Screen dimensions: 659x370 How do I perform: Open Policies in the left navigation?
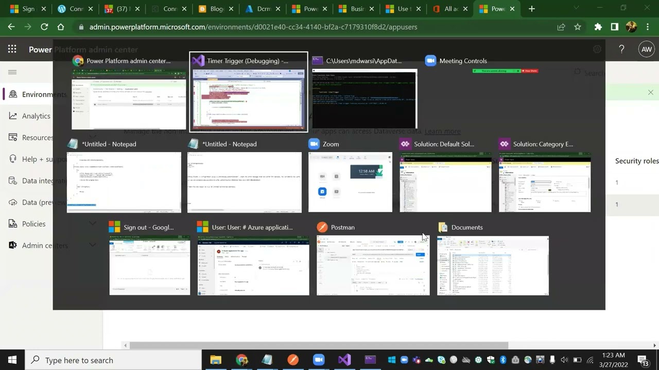click(33, 224)
